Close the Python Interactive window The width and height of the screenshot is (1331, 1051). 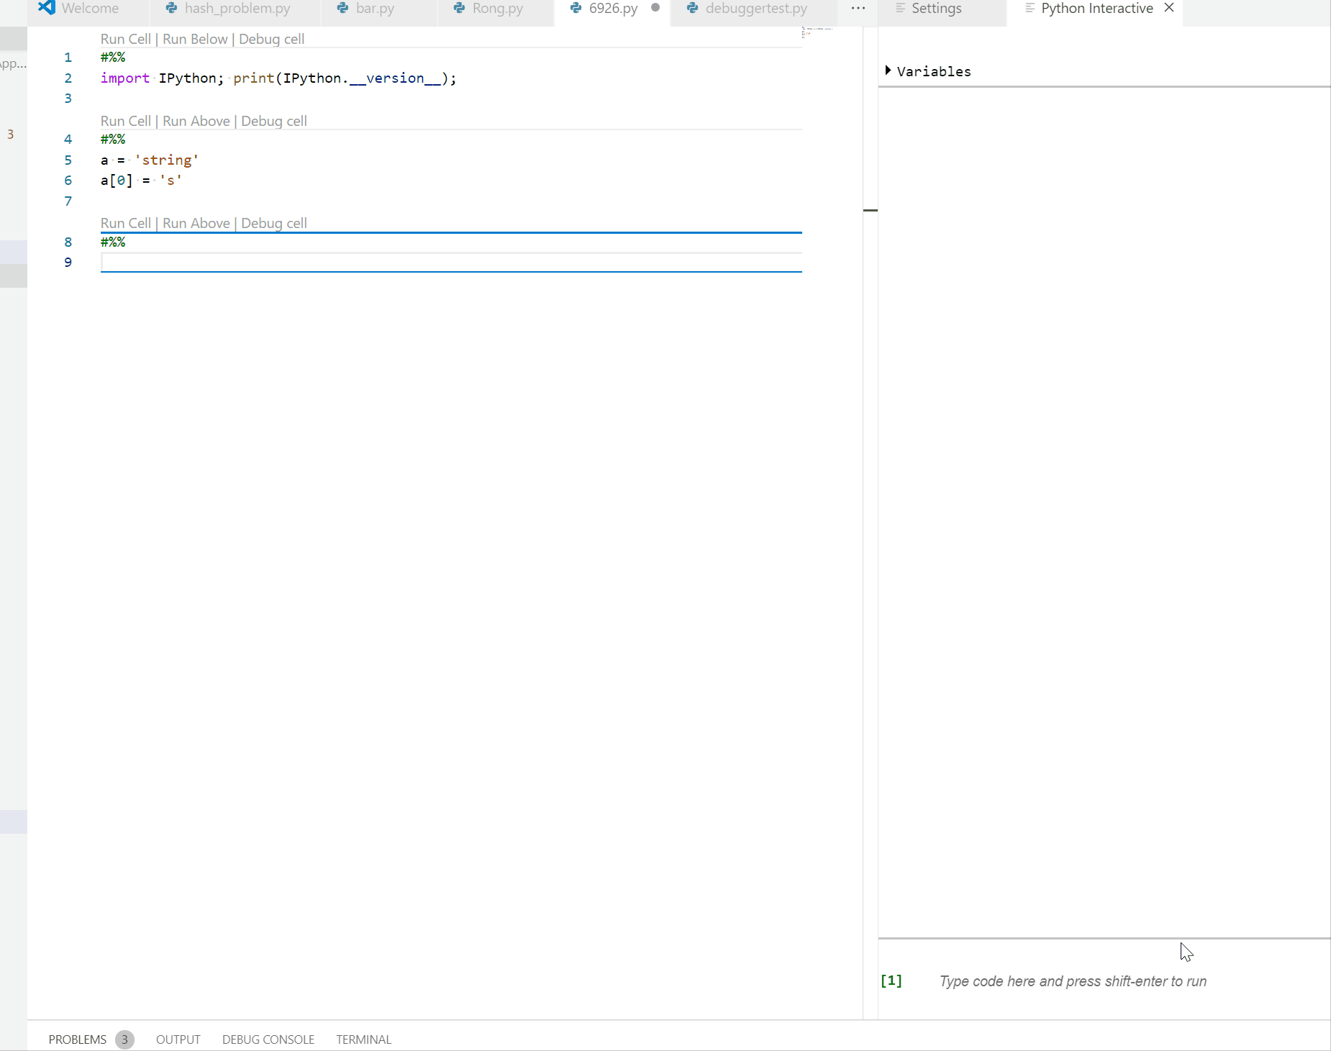(x=1168, y=9)
